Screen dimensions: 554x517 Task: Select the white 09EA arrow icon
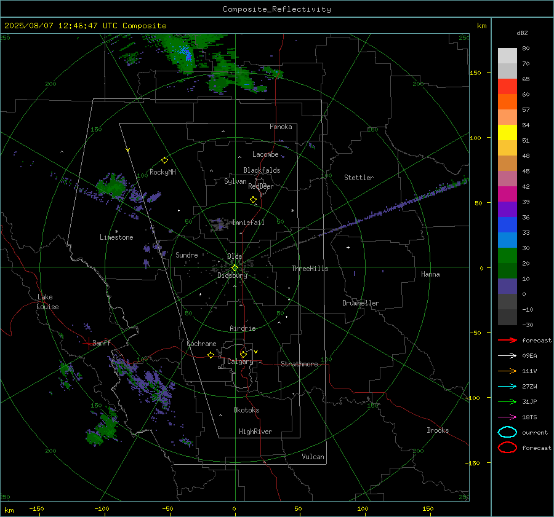coord(507,356)
